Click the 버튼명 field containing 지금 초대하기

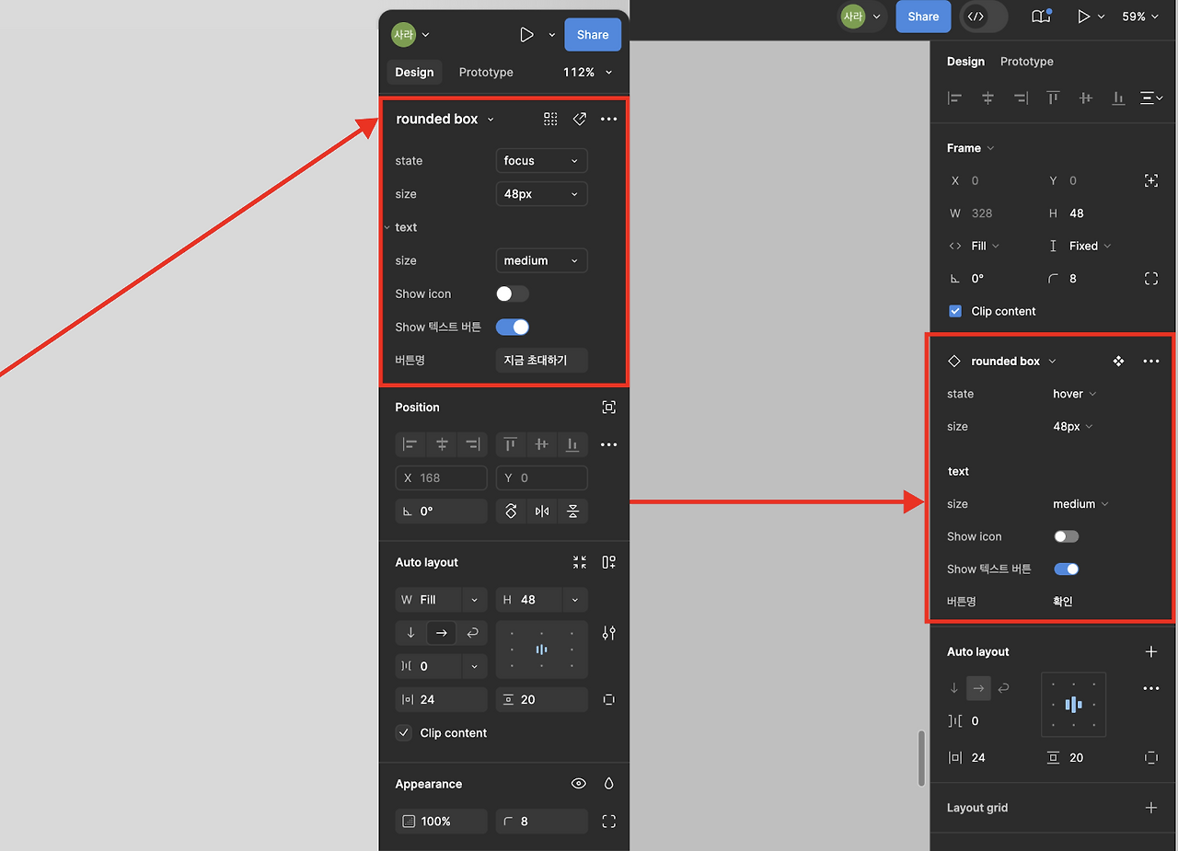(541, 360)
